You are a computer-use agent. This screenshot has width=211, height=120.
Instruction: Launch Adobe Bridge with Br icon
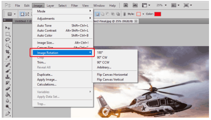(x=126, y=5)
